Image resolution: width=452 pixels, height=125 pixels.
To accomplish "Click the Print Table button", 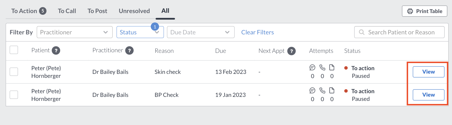I will coord(425,11).
